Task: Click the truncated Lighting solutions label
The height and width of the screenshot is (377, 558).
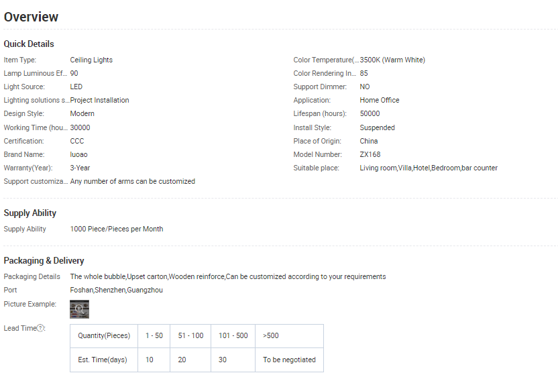Action: coord(36,100)
